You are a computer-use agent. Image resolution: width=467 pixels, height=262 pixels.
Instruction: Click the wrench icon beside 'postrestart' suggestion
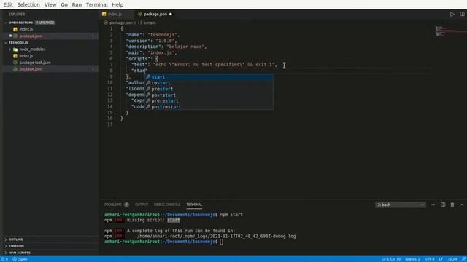(x=148, y=107)
